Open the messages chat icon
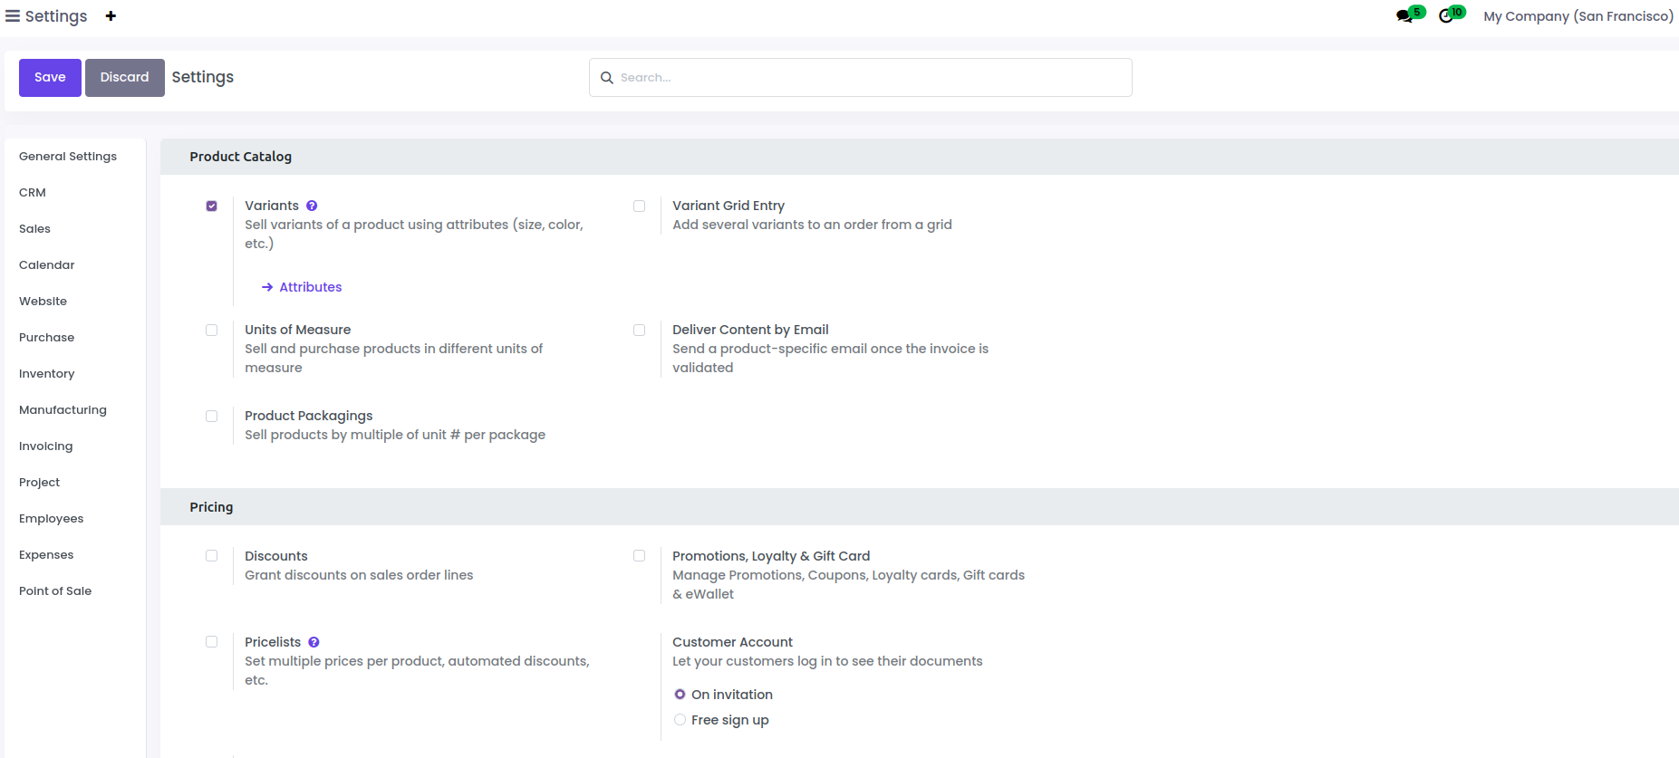1679x758 pixels. coord(1404,16)
